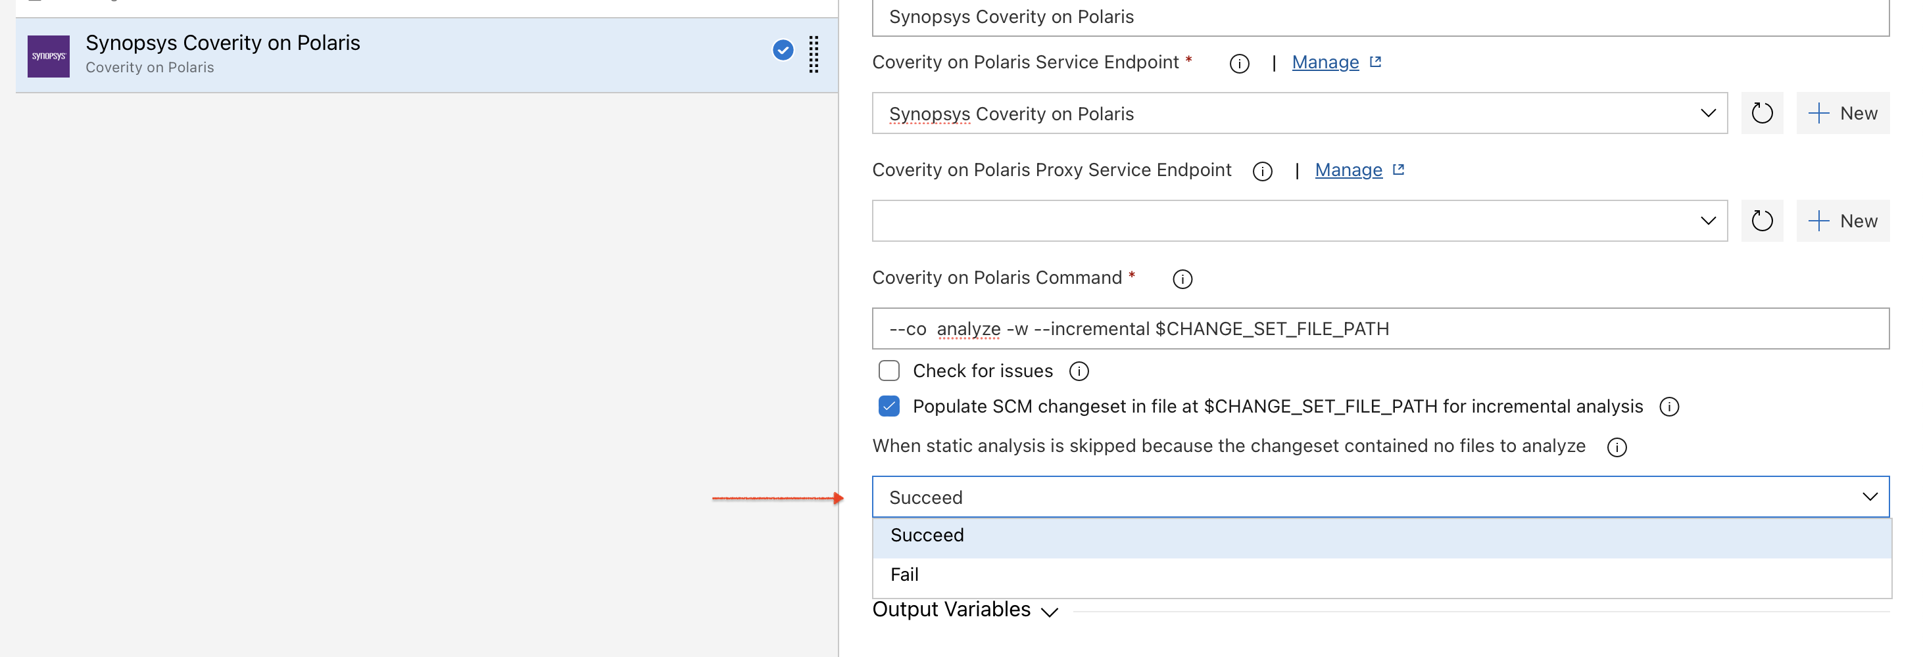
Task: Expand the Output Variables section
Action: pyautogui.click(x=965, y=610)
